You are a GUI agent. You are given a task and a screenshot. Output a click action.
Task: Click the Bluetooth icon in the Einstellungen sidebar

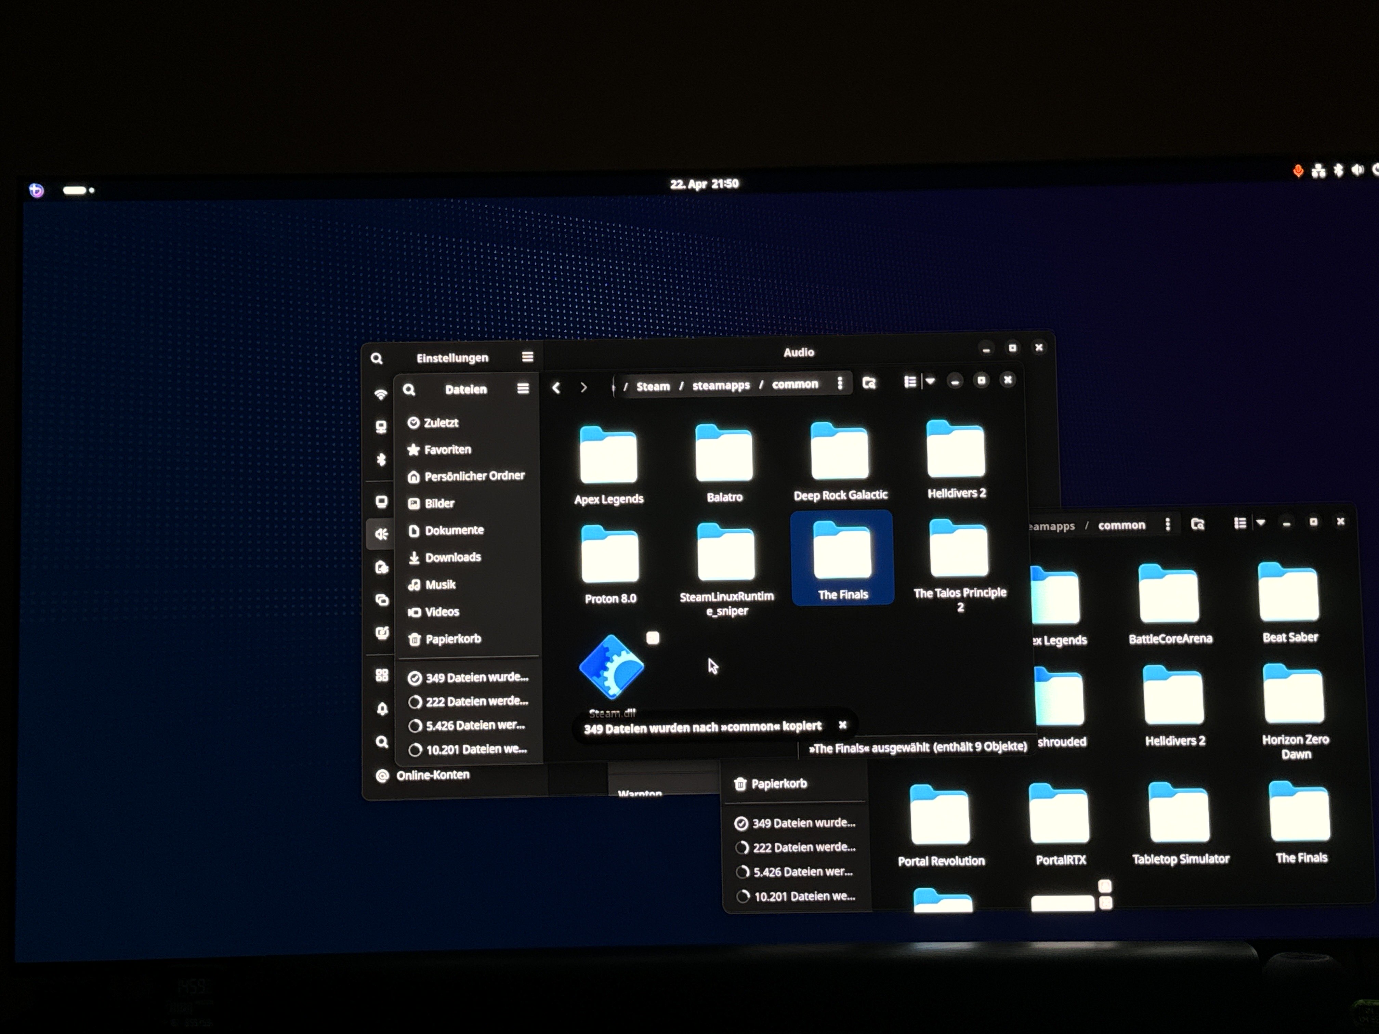(x=382, y=460)
